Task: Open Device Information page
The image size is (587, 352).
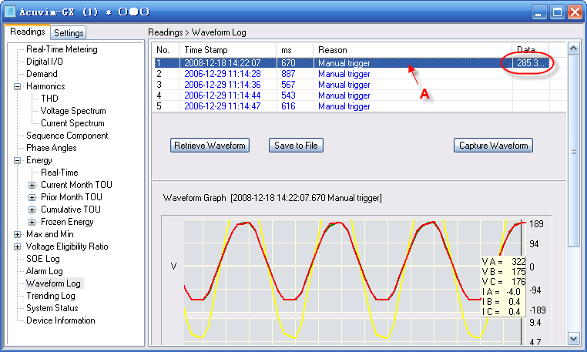Action: [x=60, y=321]
